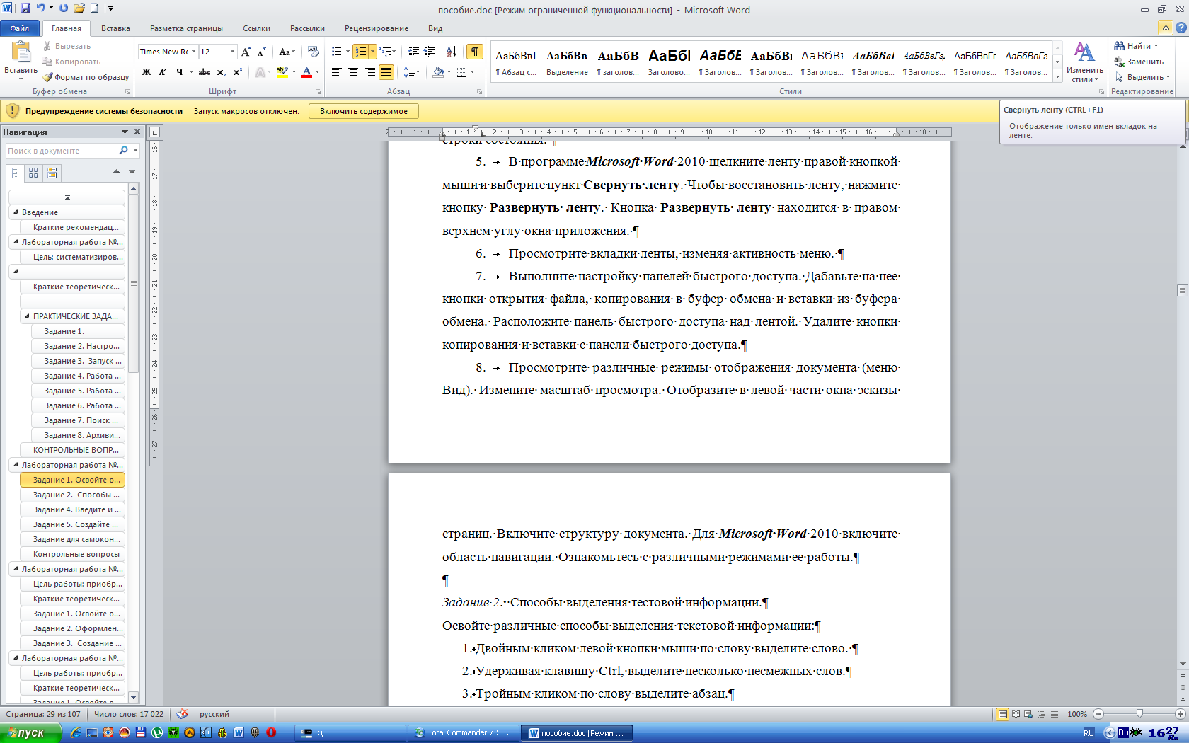Click the Найти button
The image size is (1189, 743).
(1137, 46)
